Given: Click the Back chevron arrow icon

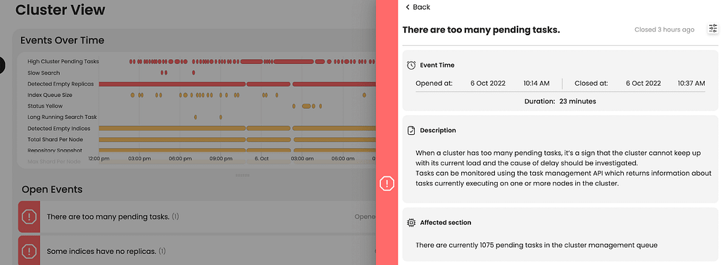Looking at the screenshot, I should 408,7.
